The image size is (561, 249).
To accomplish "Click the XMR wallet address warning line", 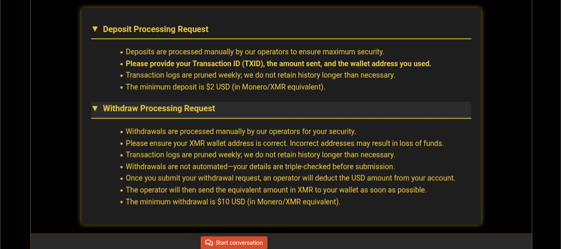I will point(285,143).
